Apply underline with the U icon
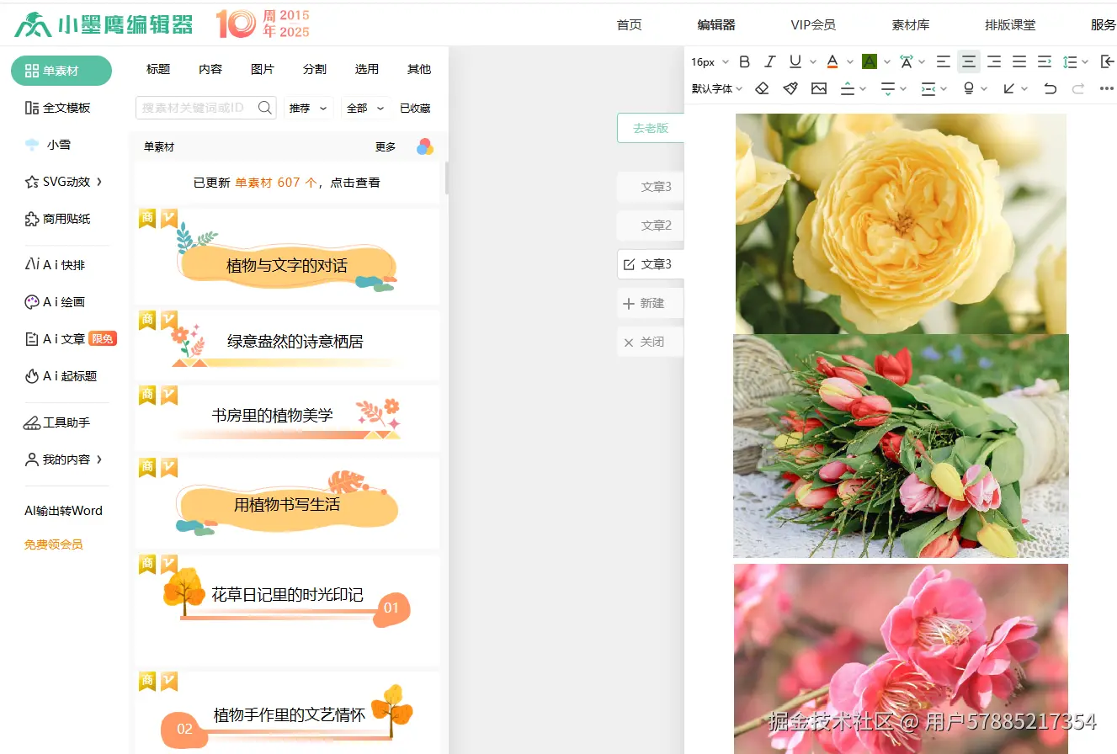Viewport: 1117px width, 754px height. [x=795, y=61]
